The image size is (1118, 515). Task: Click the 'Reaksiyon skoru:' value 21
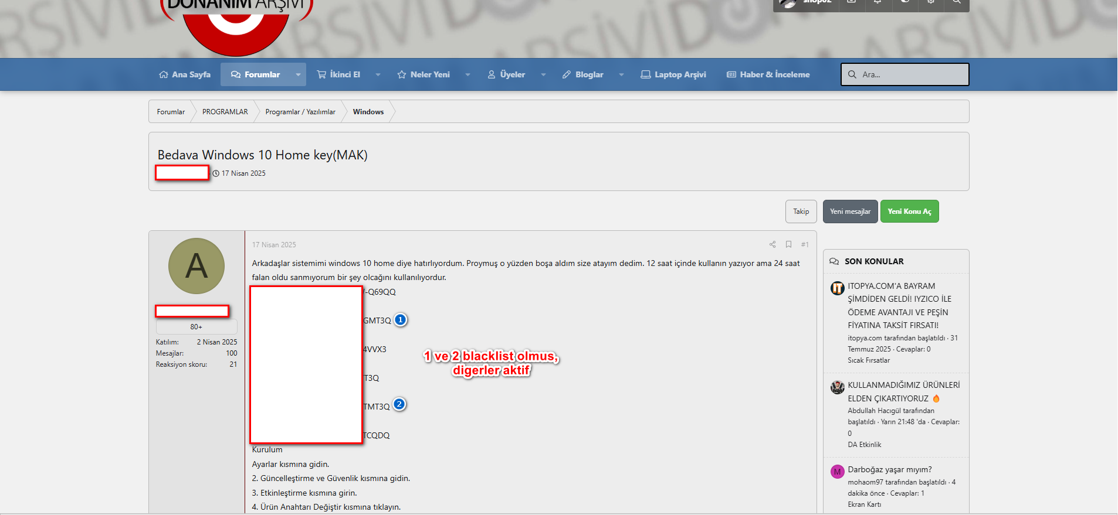click(x=233, y=364)
